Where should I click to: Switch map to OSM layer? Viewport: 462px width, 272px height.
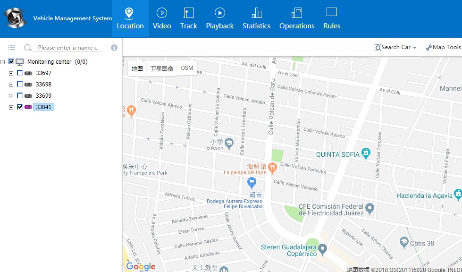coord(187,68)
